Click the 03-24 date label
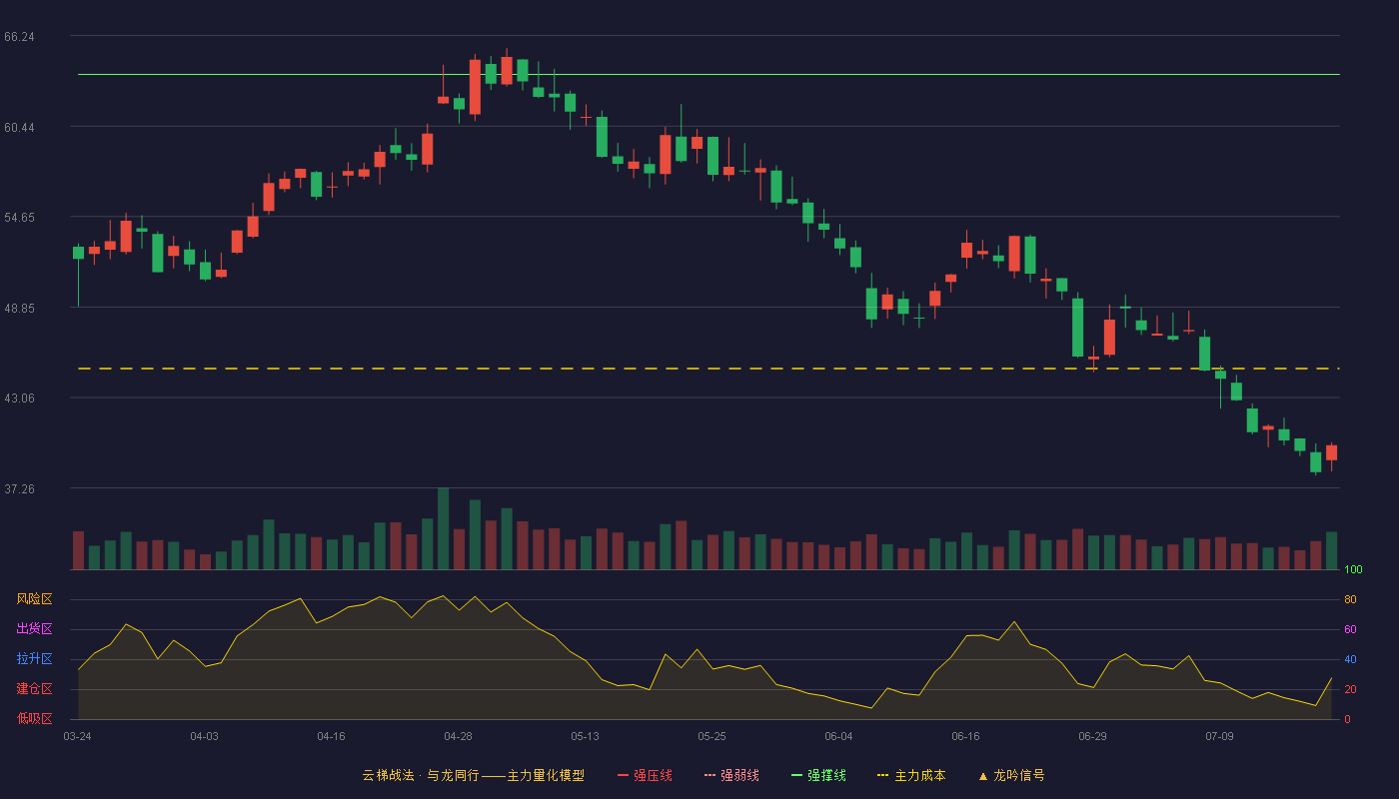 77,736
